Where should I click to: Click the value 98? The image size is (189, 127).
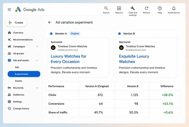(136, 104)
